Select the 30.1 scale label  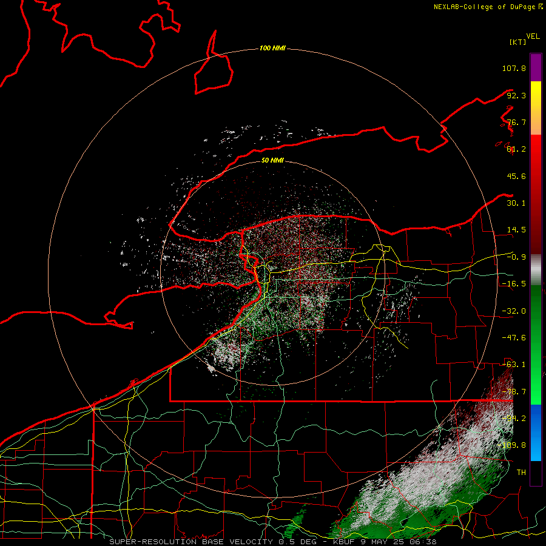click(x=516, y=203)
